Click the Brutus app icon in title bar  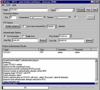2,2
